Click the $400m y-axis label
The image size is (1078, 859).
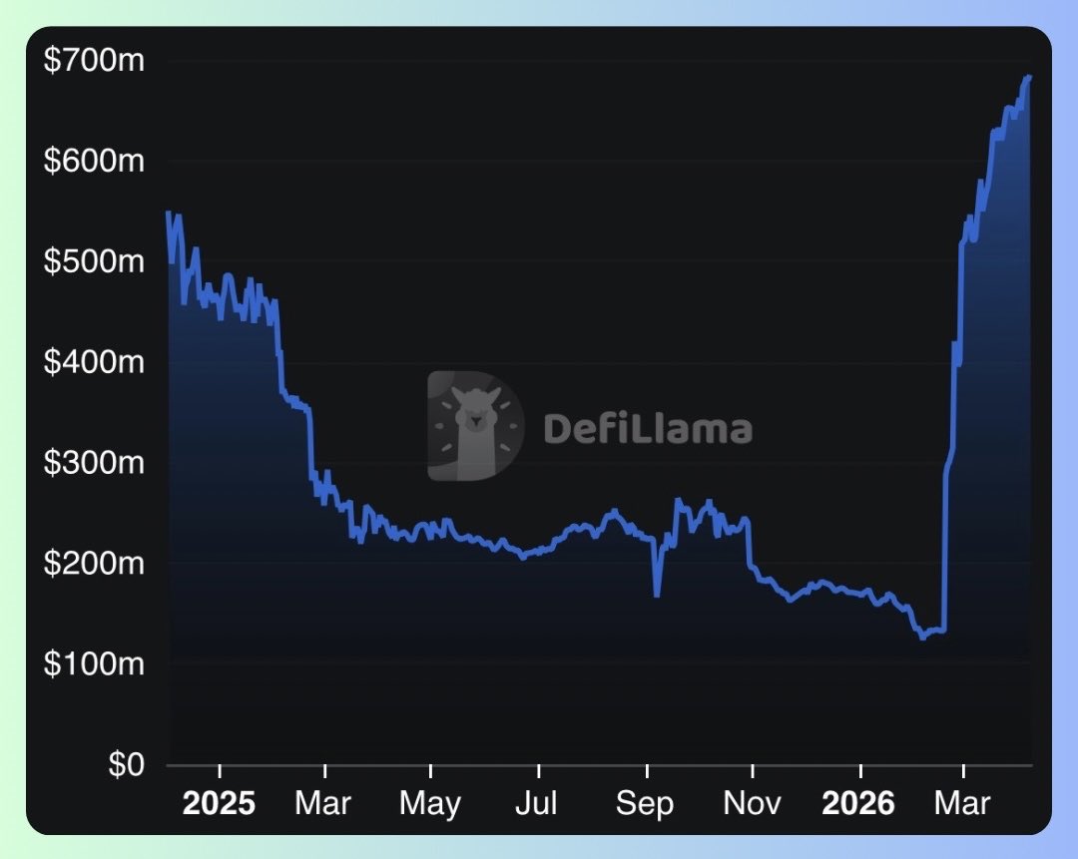coord(94,361)
